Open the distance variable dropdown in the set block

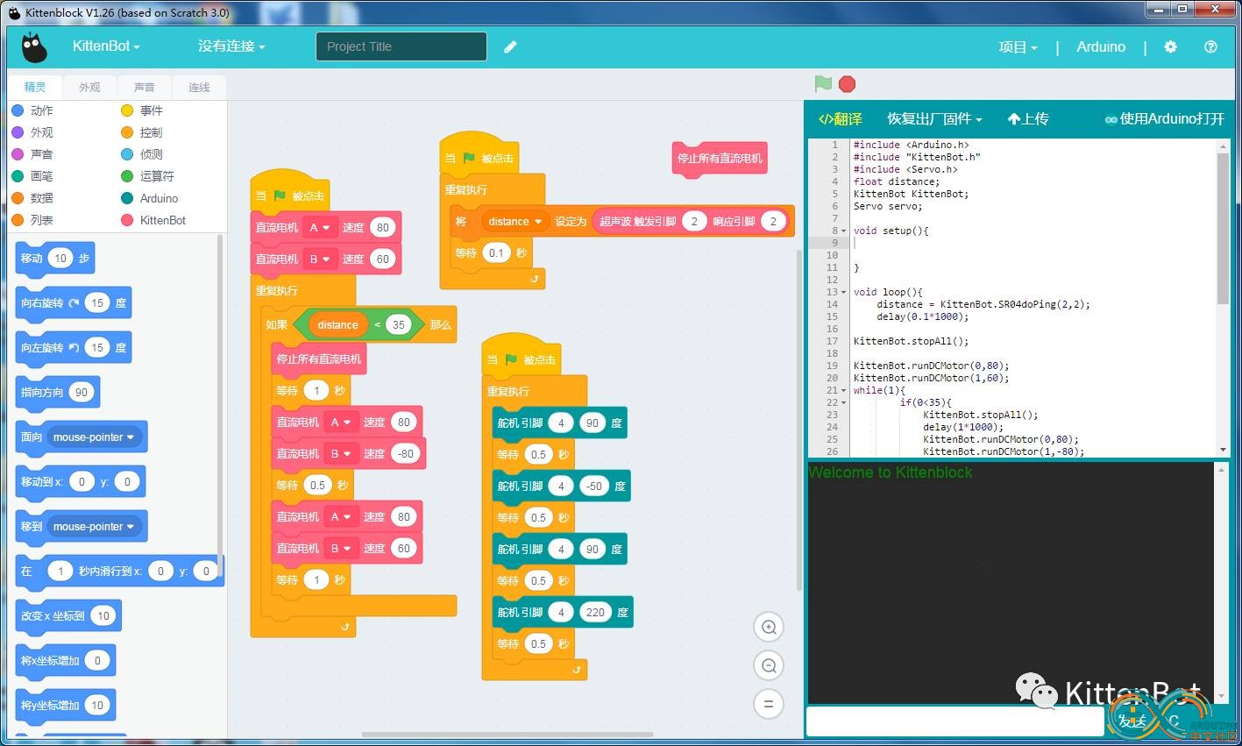click(515, 222)
